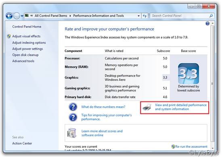Click the double chevron before All Control Panel Items
The height and width of the screenshot is (157, 222).
pyautogui.click(x=31, y=16)
